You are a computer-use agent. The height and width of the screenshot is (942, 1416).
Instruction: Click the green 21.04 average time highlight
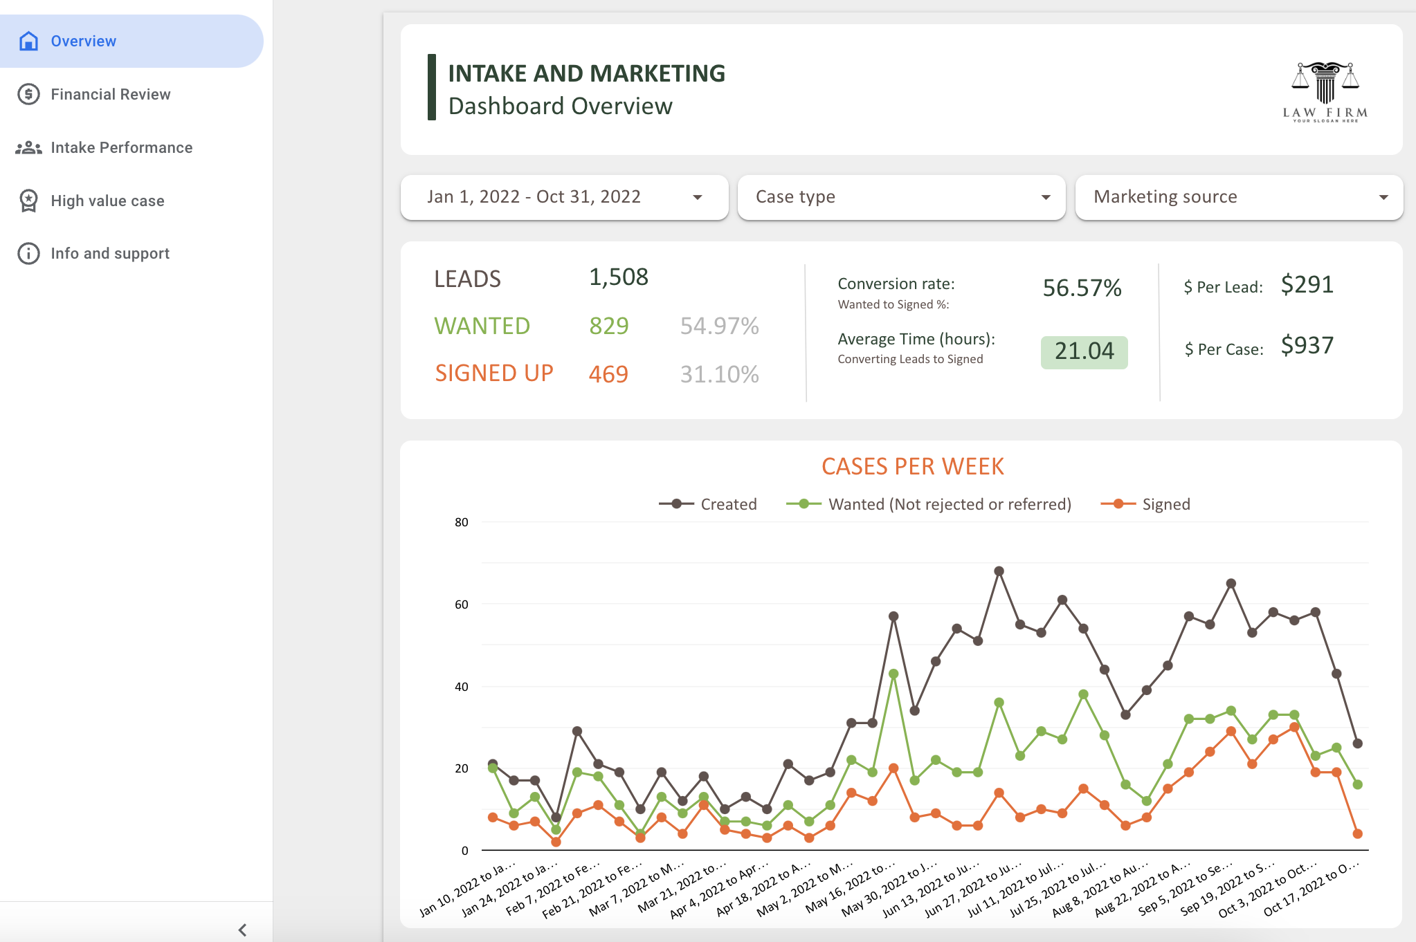coord(1083,351)
